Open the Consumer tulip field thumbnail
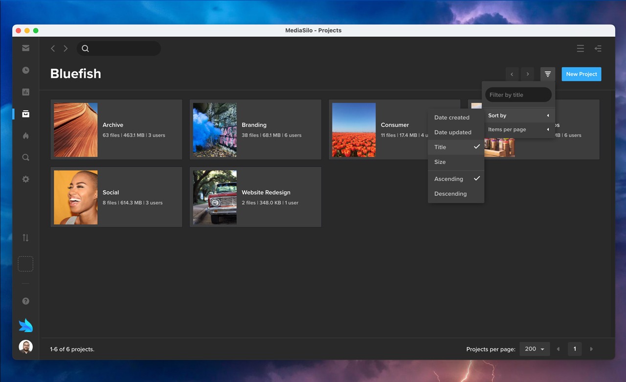Image resolution: width=626 pixels, height=382 pixels. pyautogui.click(x=354, y=130)
